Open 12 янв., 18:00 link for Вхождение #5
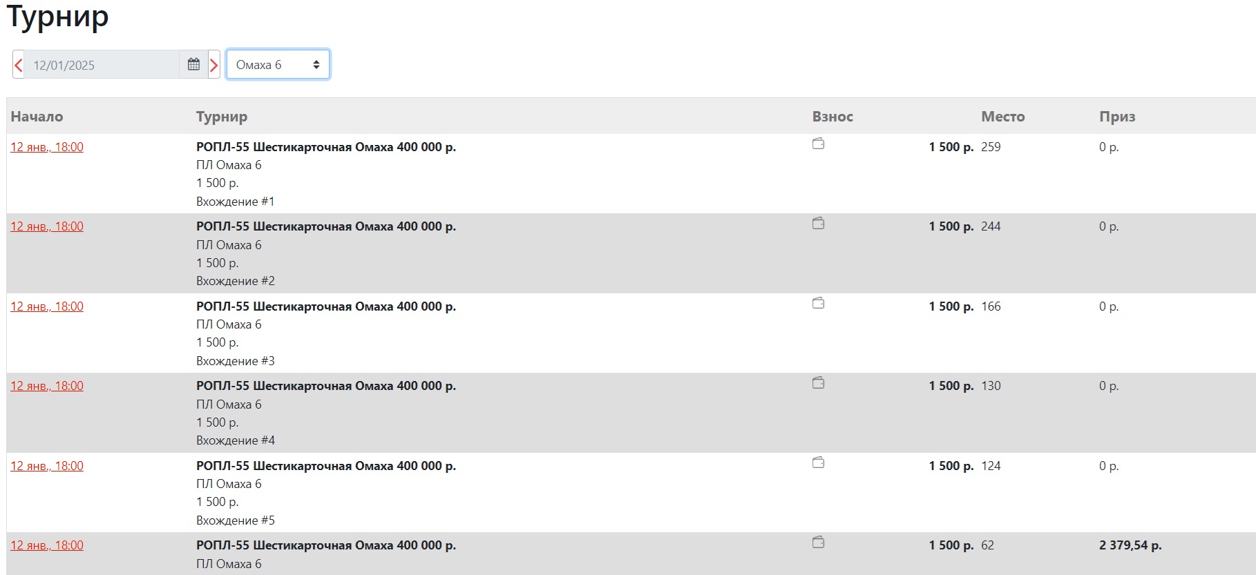 pyautogui.click(x=47, y=466)
